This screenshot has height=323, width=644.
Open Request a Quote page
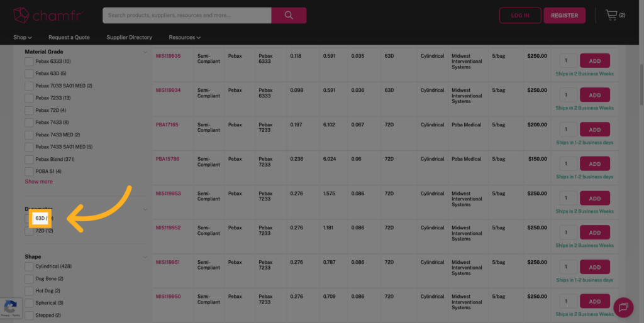(69, 37)
